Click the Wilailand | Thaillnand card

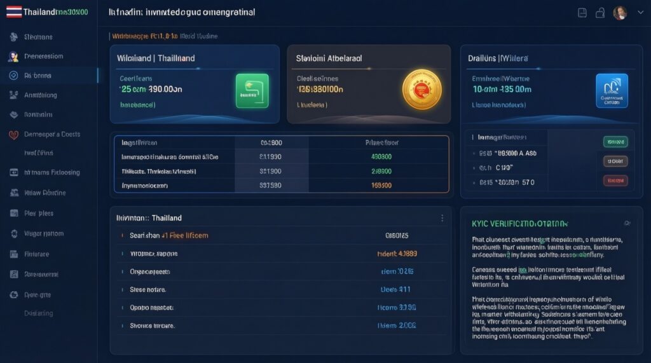coord(195,85)
